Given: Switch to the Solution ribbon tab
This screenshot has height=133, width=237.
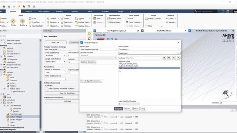Looking at the screenshot, I should pyautogui.click(x=59, y=11).
